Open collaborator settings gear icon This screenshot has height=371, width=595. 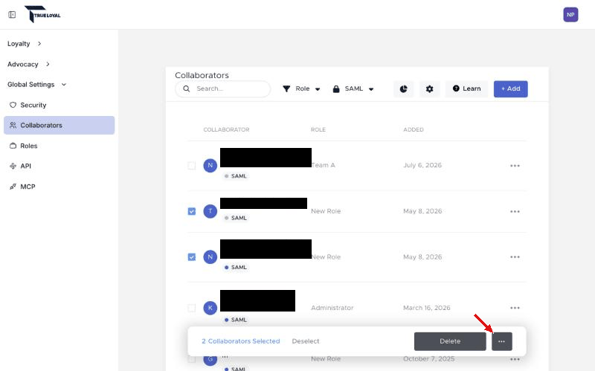[x=430, y=88]
